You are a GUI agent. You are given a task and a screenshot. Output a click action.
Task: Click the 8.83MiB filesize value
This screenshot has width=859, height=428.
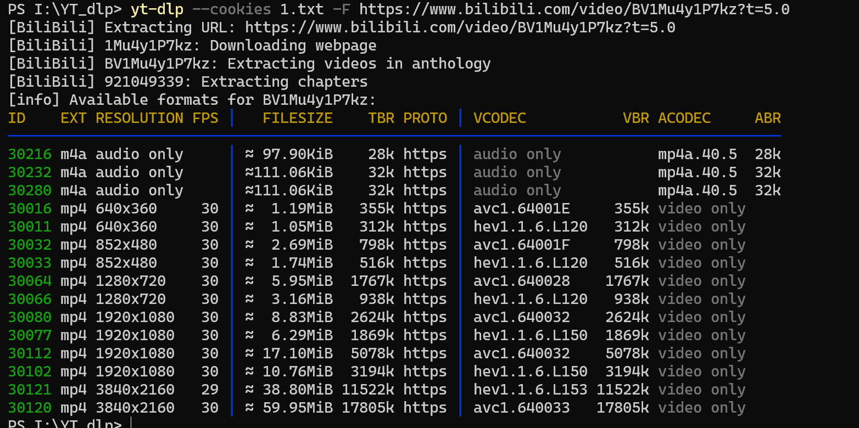[302, 317]
